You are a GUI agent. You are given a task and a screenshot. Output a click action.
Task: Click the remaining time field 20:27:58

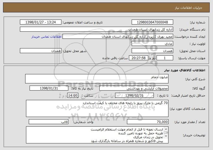pyautogui.click(x=138, y=58)
